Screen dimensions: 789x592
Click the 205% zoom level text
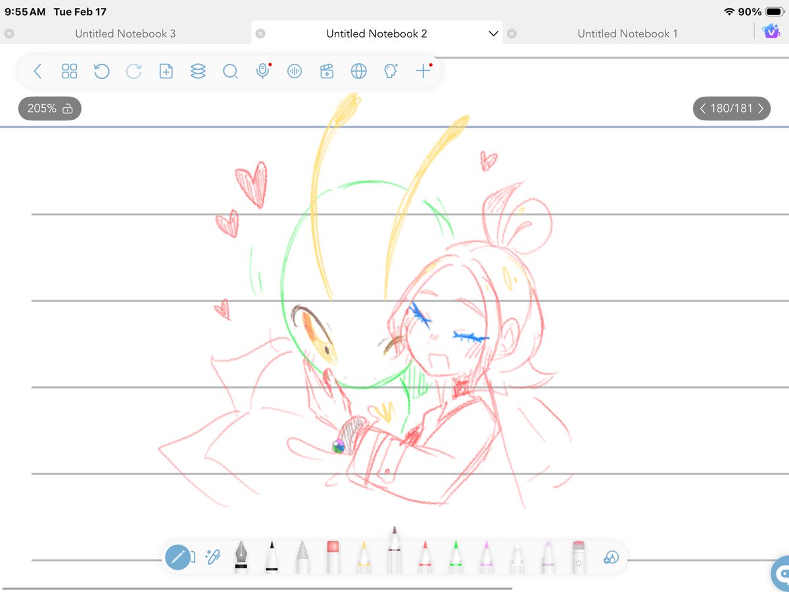coord(42,109)
